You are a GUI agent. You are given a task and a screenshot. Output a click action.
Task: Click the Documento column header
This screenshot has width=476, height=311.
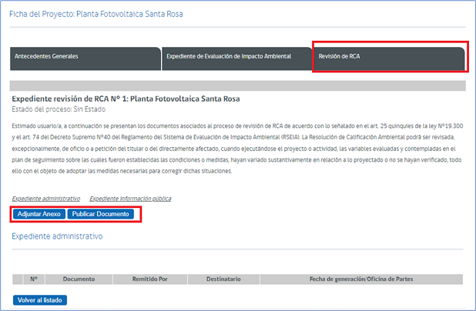(79, 278)
